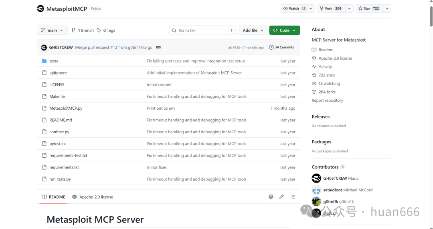
Task: Open the 'Initial commit' message
Action: pyautogui.click(x=159, y=85)
